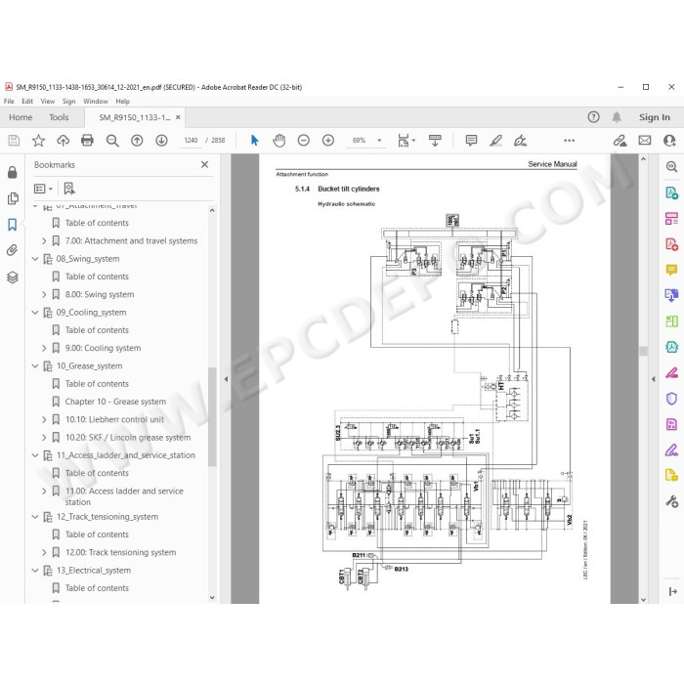This screenshot has height=684, width=684.
Task: Collapse the navigation pane divider arrow
Action: point(226,379)
